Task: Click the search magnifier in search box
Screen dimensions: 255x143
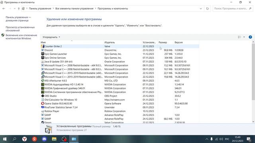Action: pyautogui.click(x=250, y=9)
